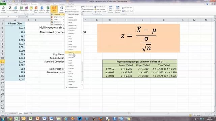Image resolution: width=216 pixels, height=121 pixels.
Task: Open the Name Manager
Action: 61,9
